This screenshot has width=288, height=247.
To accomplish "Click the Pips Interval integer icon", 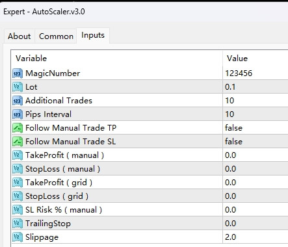I will click(x=18, y=114).
